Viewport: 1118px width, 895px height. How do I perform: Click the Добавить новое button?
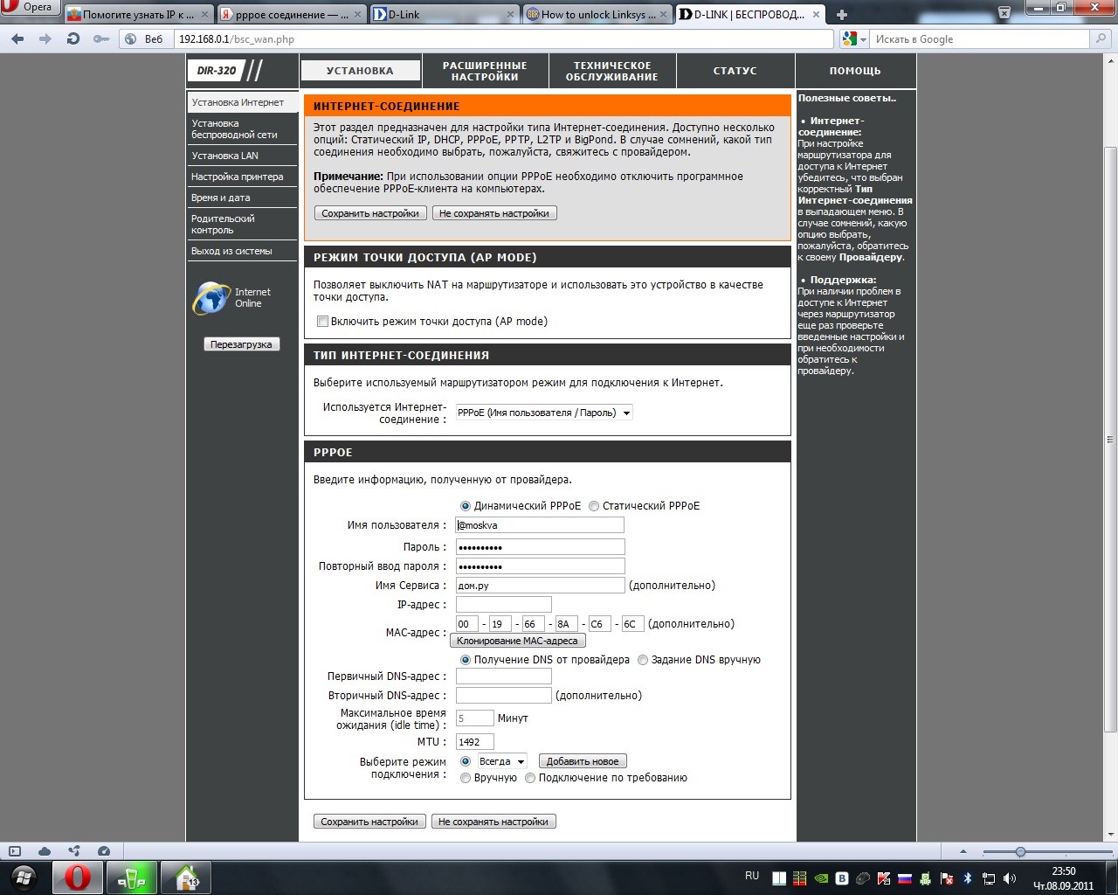pos(583,761)
